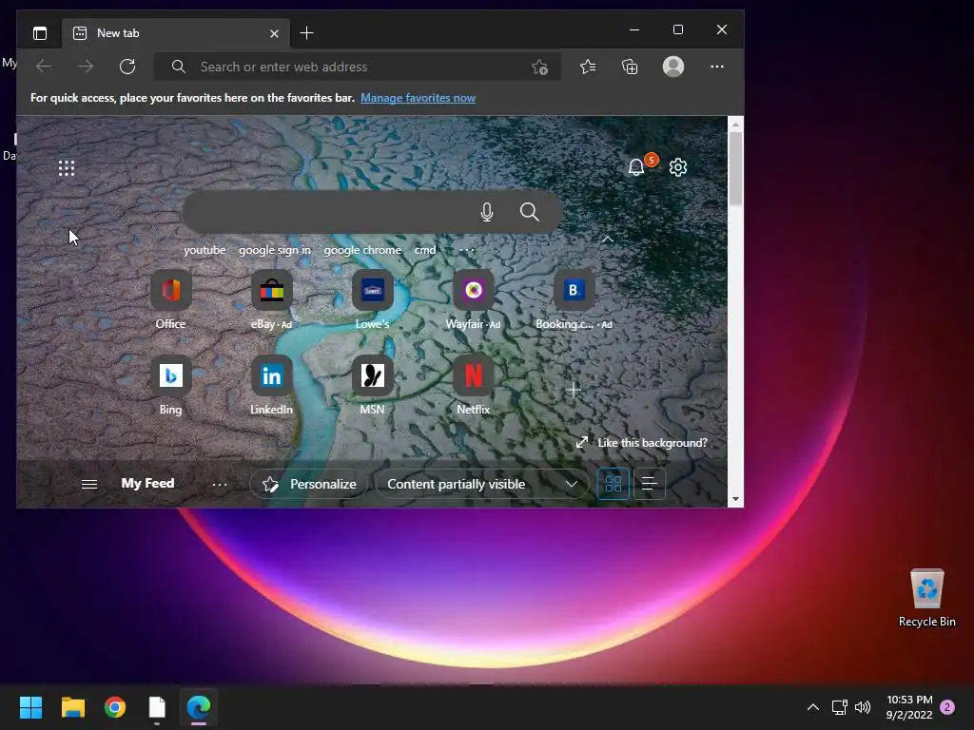Submit search with magnifier icon
Viewport: 974px width, 730px height.
tap(529, 212)
